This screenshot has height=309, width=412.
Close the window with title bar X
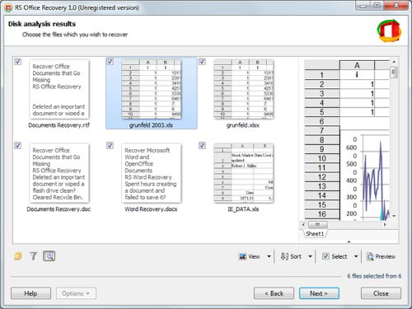pyautogui.click(x=396, y=5)
